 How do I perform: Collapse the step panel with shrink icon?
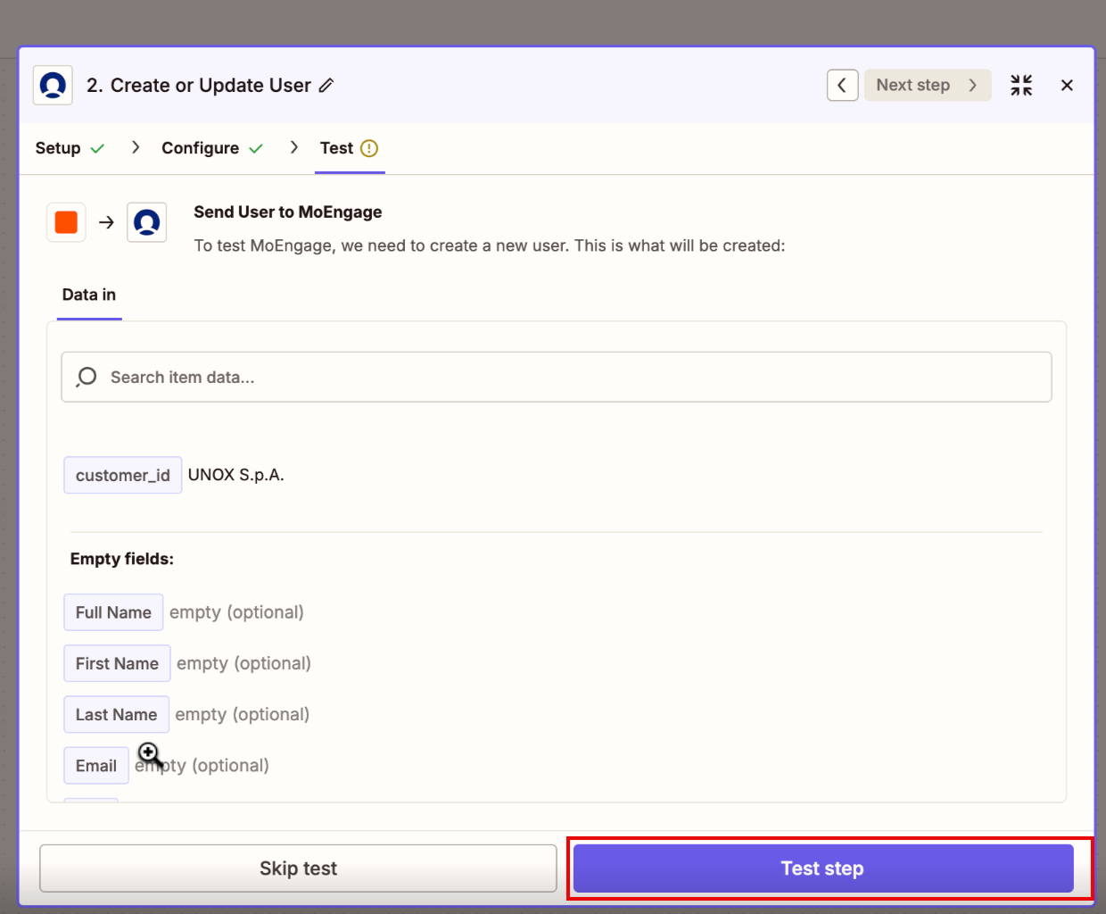pos(1021,86)
